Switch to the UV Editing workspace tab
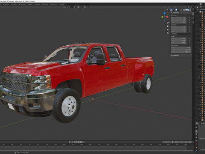Image resolution: width=205 pixels, height=154 pixels. point(14,4)
